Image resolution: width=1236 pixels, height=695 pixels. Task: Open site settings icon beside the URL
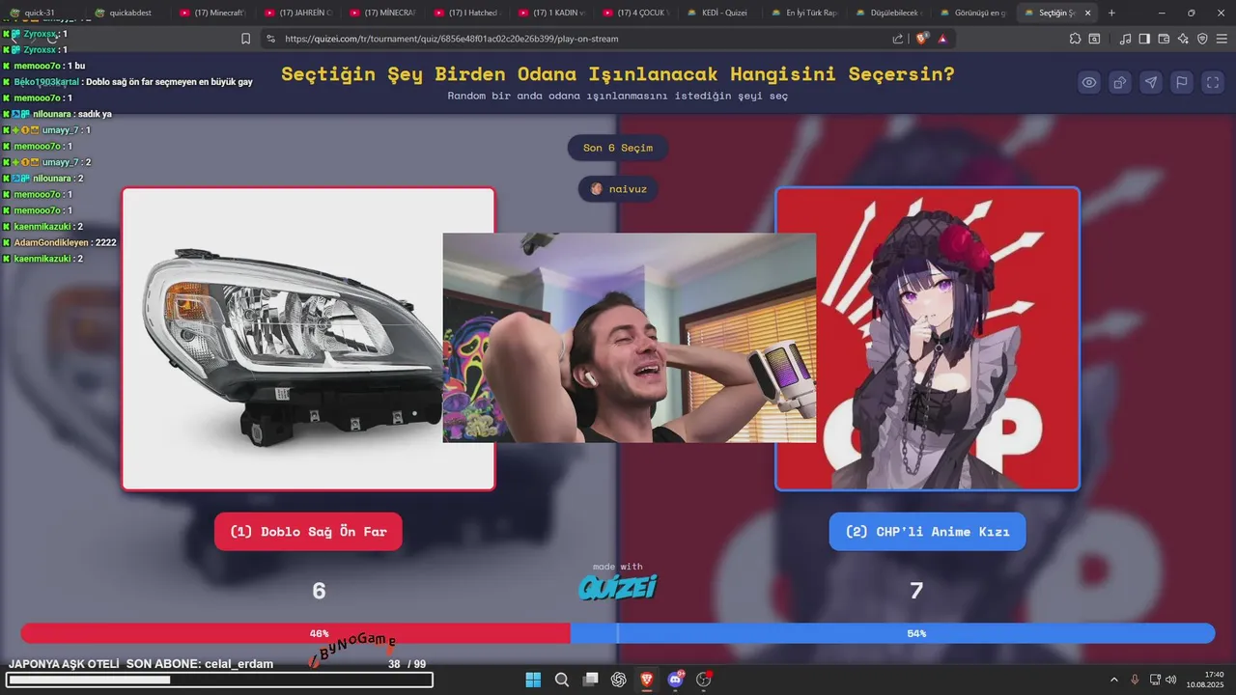coord(270,39)
